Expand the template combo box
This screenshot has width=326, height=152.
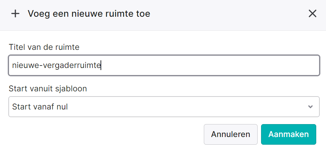[x=164, y=107]
